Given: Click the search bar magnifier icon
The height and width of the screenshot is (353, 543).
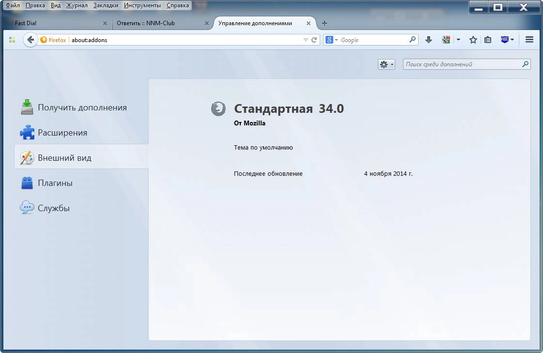Looking at the screenshot, I should (412, 40).
